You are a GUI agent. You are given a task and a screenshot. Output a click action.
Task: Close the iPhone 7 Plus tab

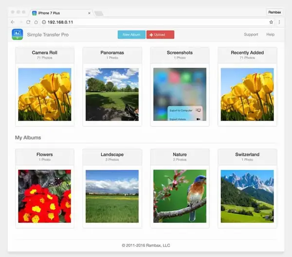coord(89,13)
